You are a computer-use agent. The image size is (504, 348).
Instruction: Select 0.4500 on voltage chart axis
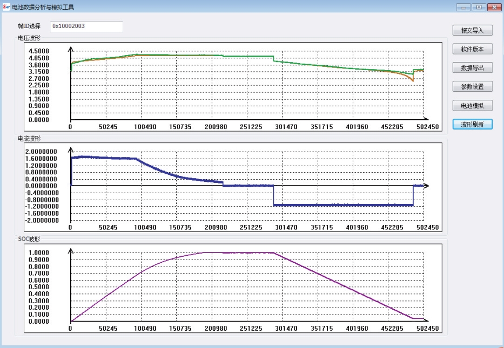click(39, 113)
